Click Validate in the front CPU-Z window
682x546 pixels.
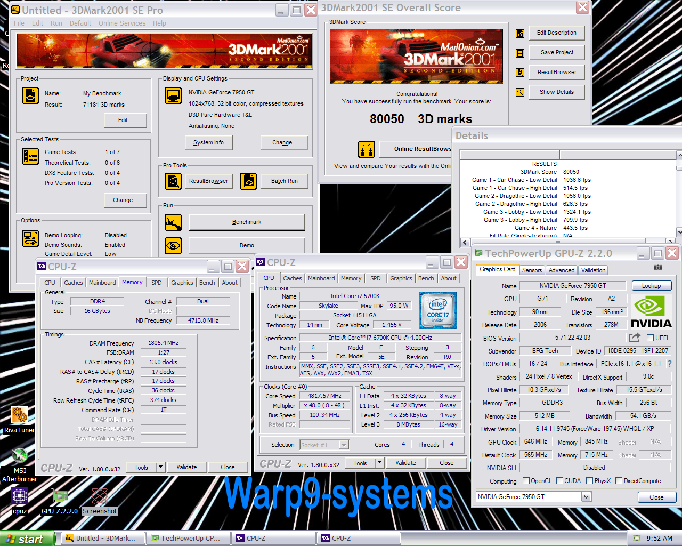pos(405,463)
